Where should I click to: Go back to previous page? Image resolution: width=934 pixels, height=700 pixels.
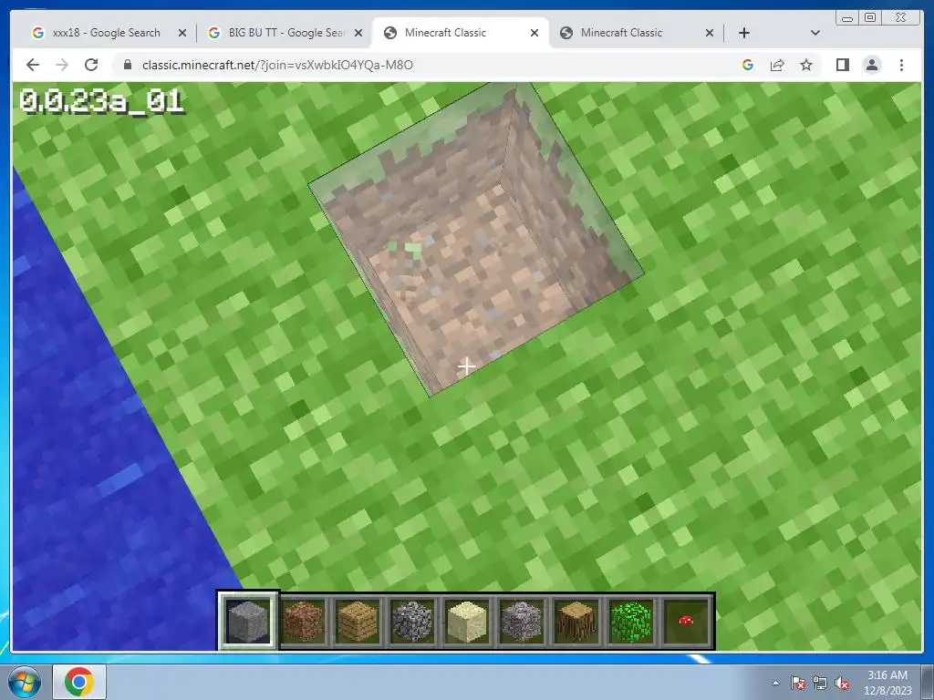tap(33, 65)
